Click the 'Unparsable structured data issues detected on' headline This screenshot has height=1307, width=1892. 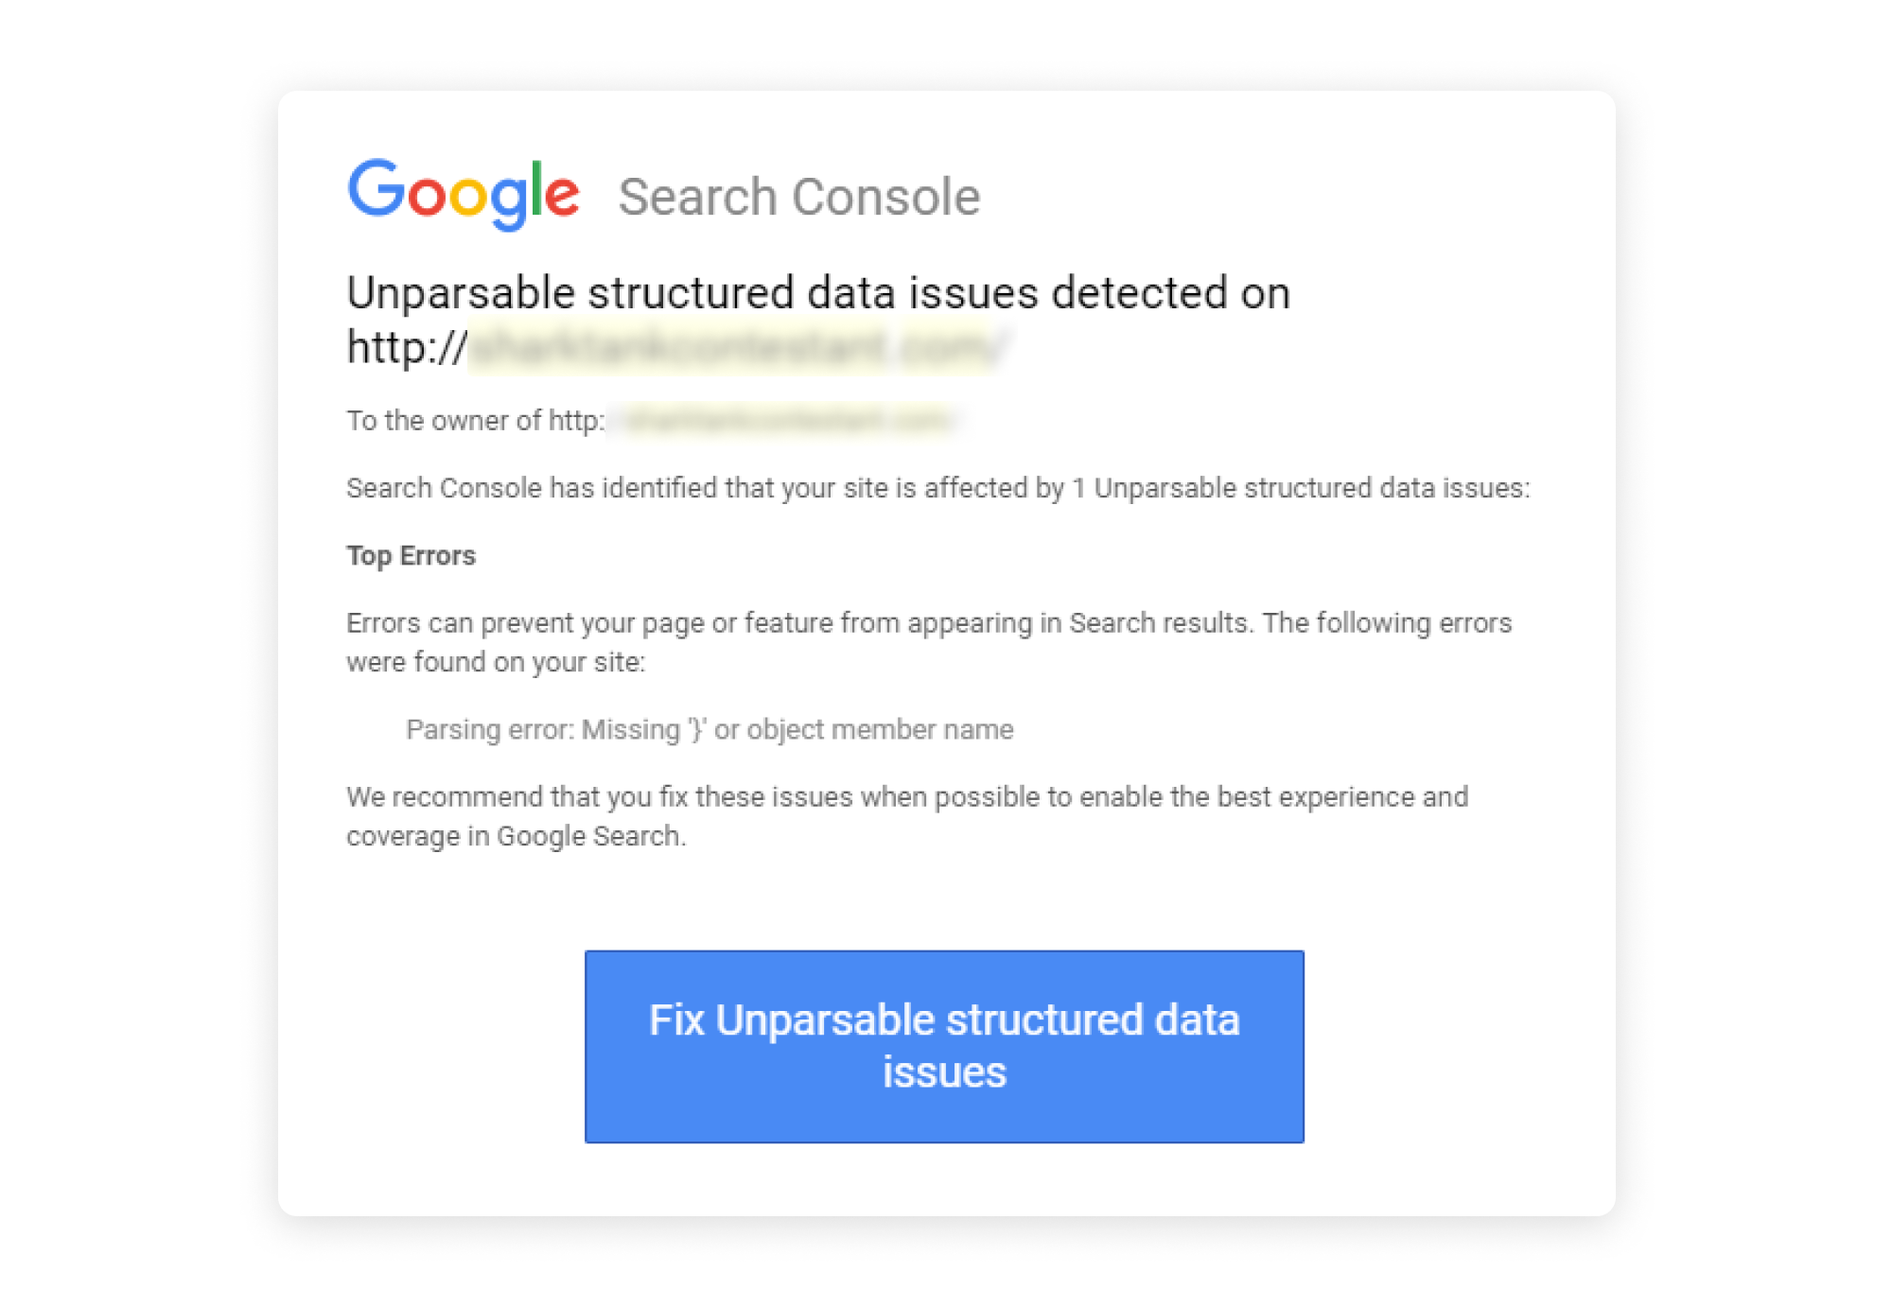(818, 292)
